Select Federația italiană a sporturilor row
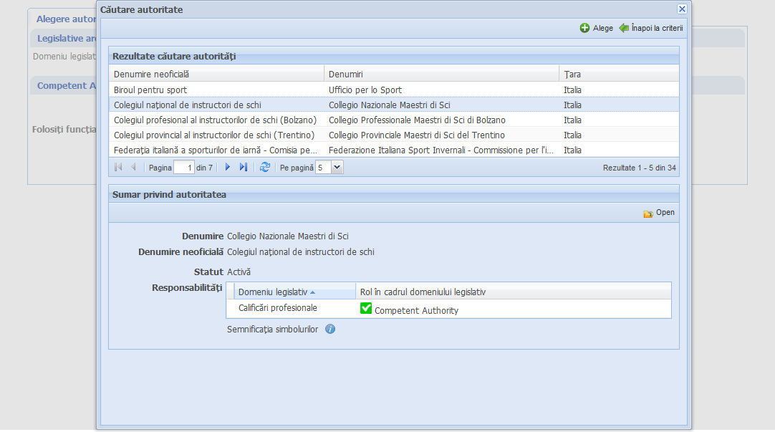 point(215,150)
